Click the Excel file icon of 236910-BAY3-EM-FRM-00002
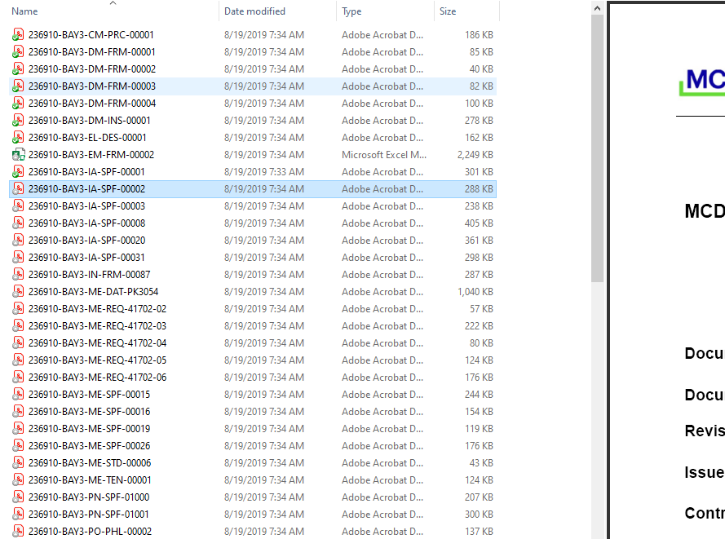725x539 pixels. 18,154
